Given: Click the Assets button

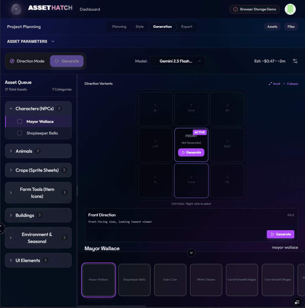Looking at the screenshot, I should tap(272, 27).
